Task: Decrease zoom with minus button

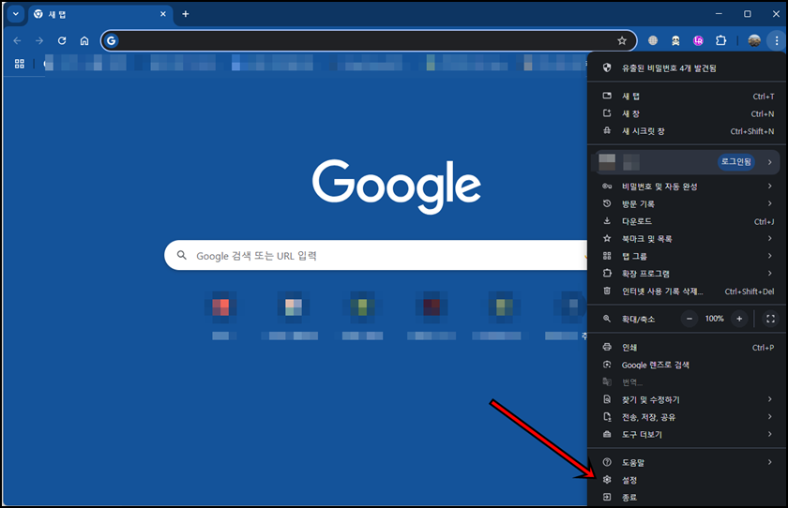Action: 689,319
